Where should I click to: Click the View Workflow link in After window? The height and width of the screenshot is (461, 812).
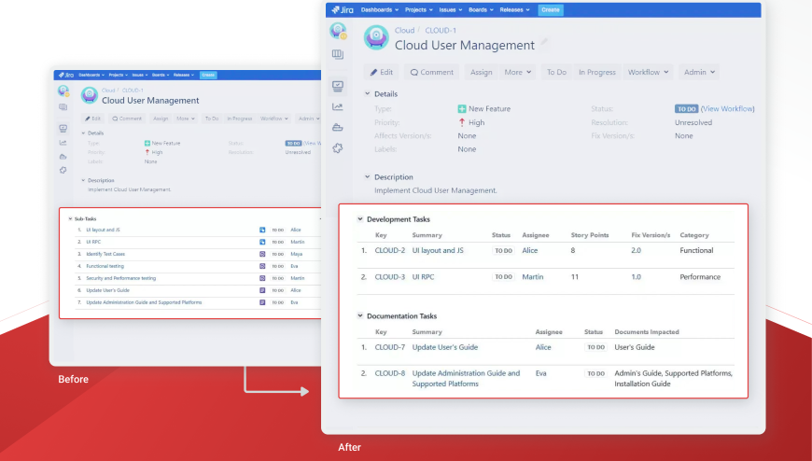pos(729,109)
